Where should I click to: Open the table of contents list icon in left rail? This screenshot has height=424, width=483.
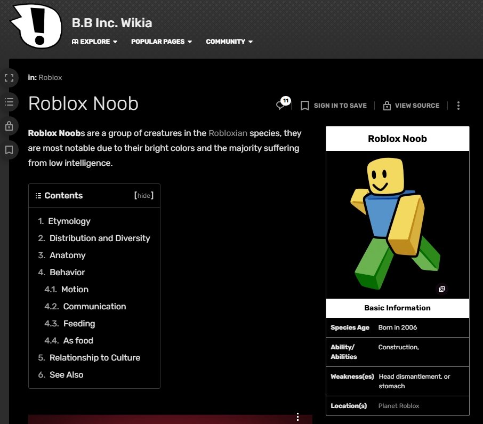coord(9,102)
